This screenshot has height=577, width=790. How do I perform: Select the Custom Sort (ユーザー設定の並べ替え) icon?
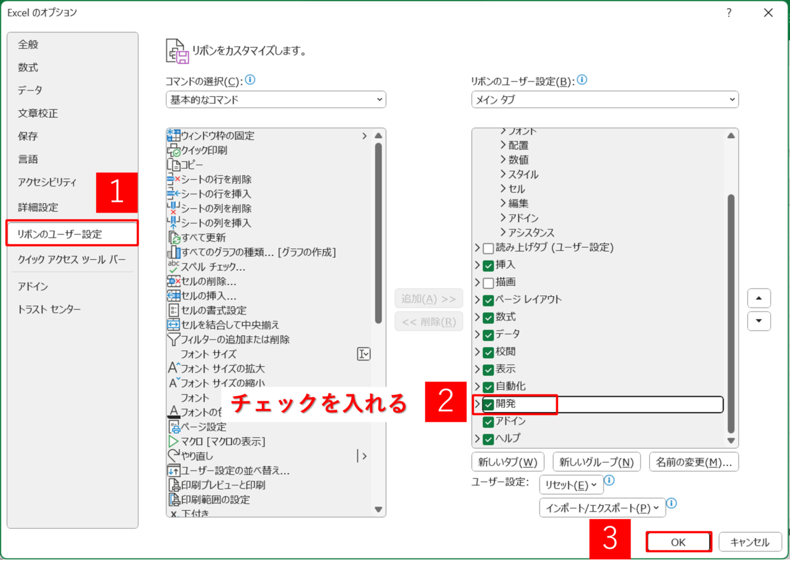click(173, 471)
